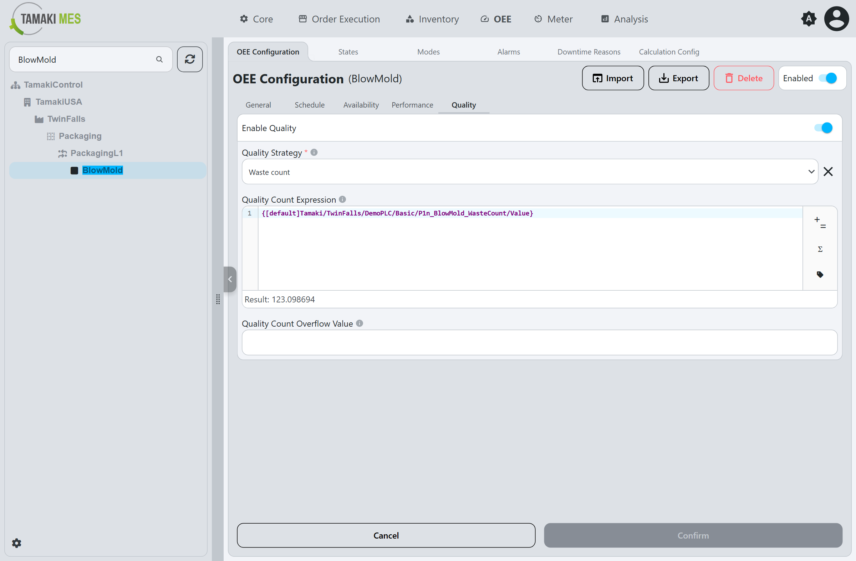Viewport: 856px width, 561px height.
Task: Select BlowMold in the tree
Action: (102, 170)
